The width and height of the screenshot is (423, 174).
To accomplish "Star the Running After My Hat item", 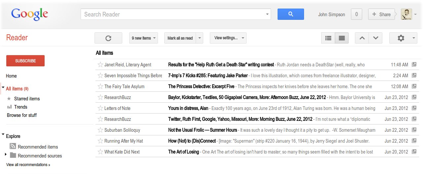I will (100, 141).
